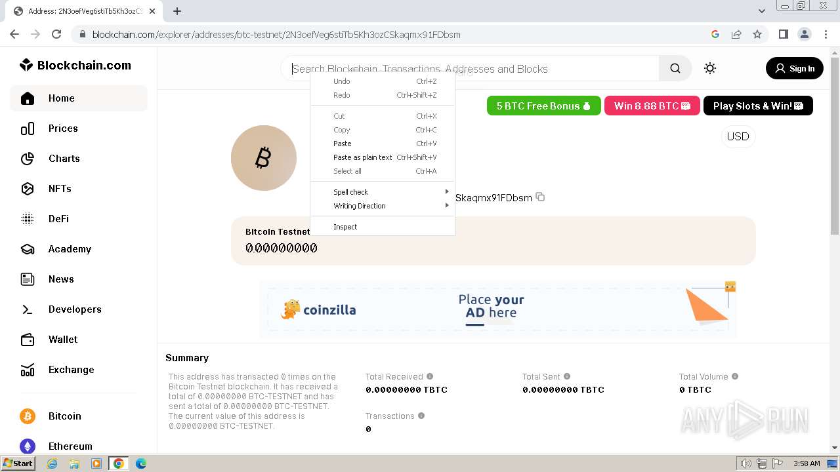
Task: Choose Paste as plain text
Action: 383,157
